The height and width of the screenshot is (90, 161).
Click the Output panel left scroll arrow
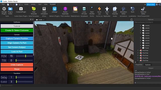point(135,83)
